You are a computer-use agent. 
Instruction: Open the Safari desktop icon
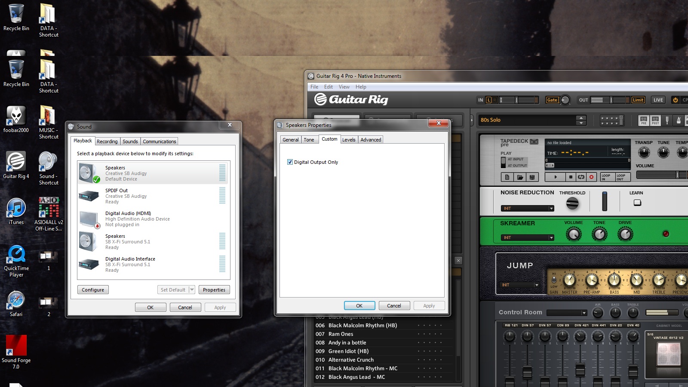point(16,304)
